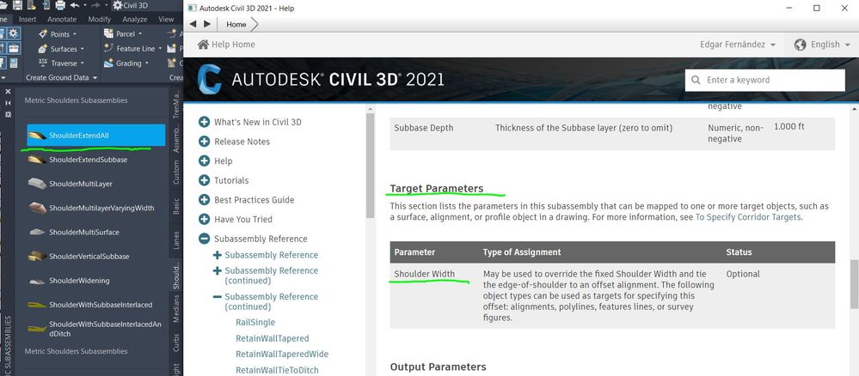
Task: Open the RailSingle help topic
Action: [x=255, y=323]
